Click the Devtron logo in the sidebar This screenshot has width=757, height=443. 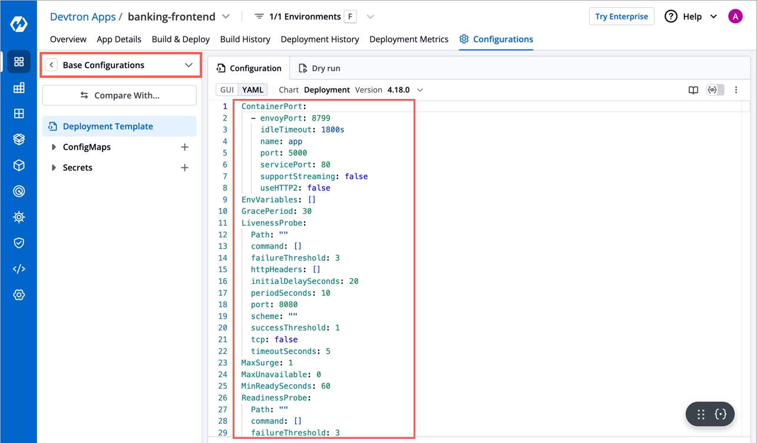pyautogui.click(x=18, y=25)
